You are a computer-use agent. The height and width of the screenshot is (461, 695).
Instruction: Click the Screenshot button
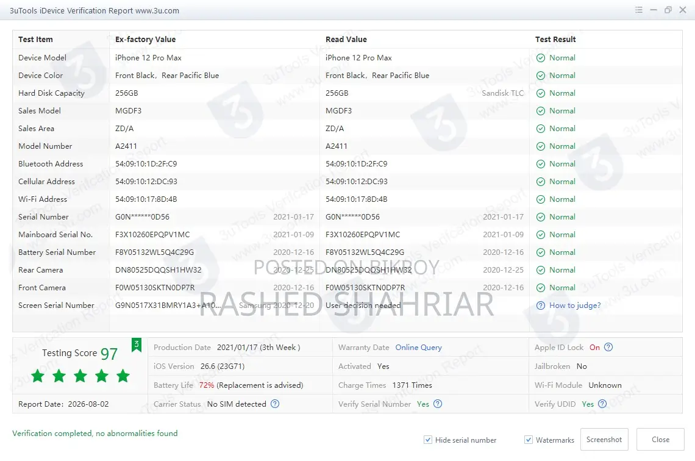[x=604, y=439]
